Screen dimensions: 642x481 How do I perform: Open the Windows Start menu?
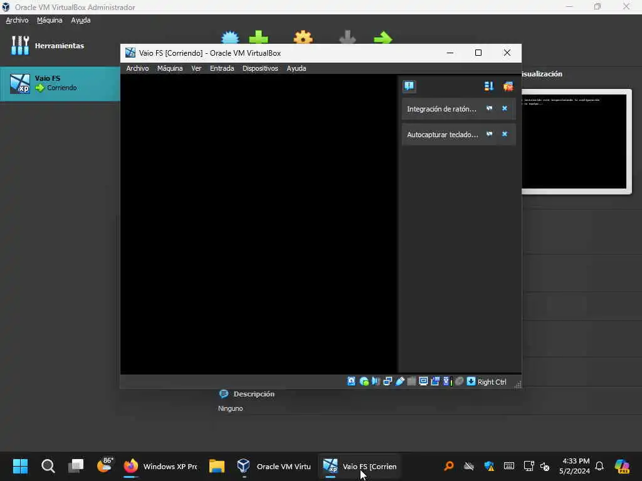(20, 466)
